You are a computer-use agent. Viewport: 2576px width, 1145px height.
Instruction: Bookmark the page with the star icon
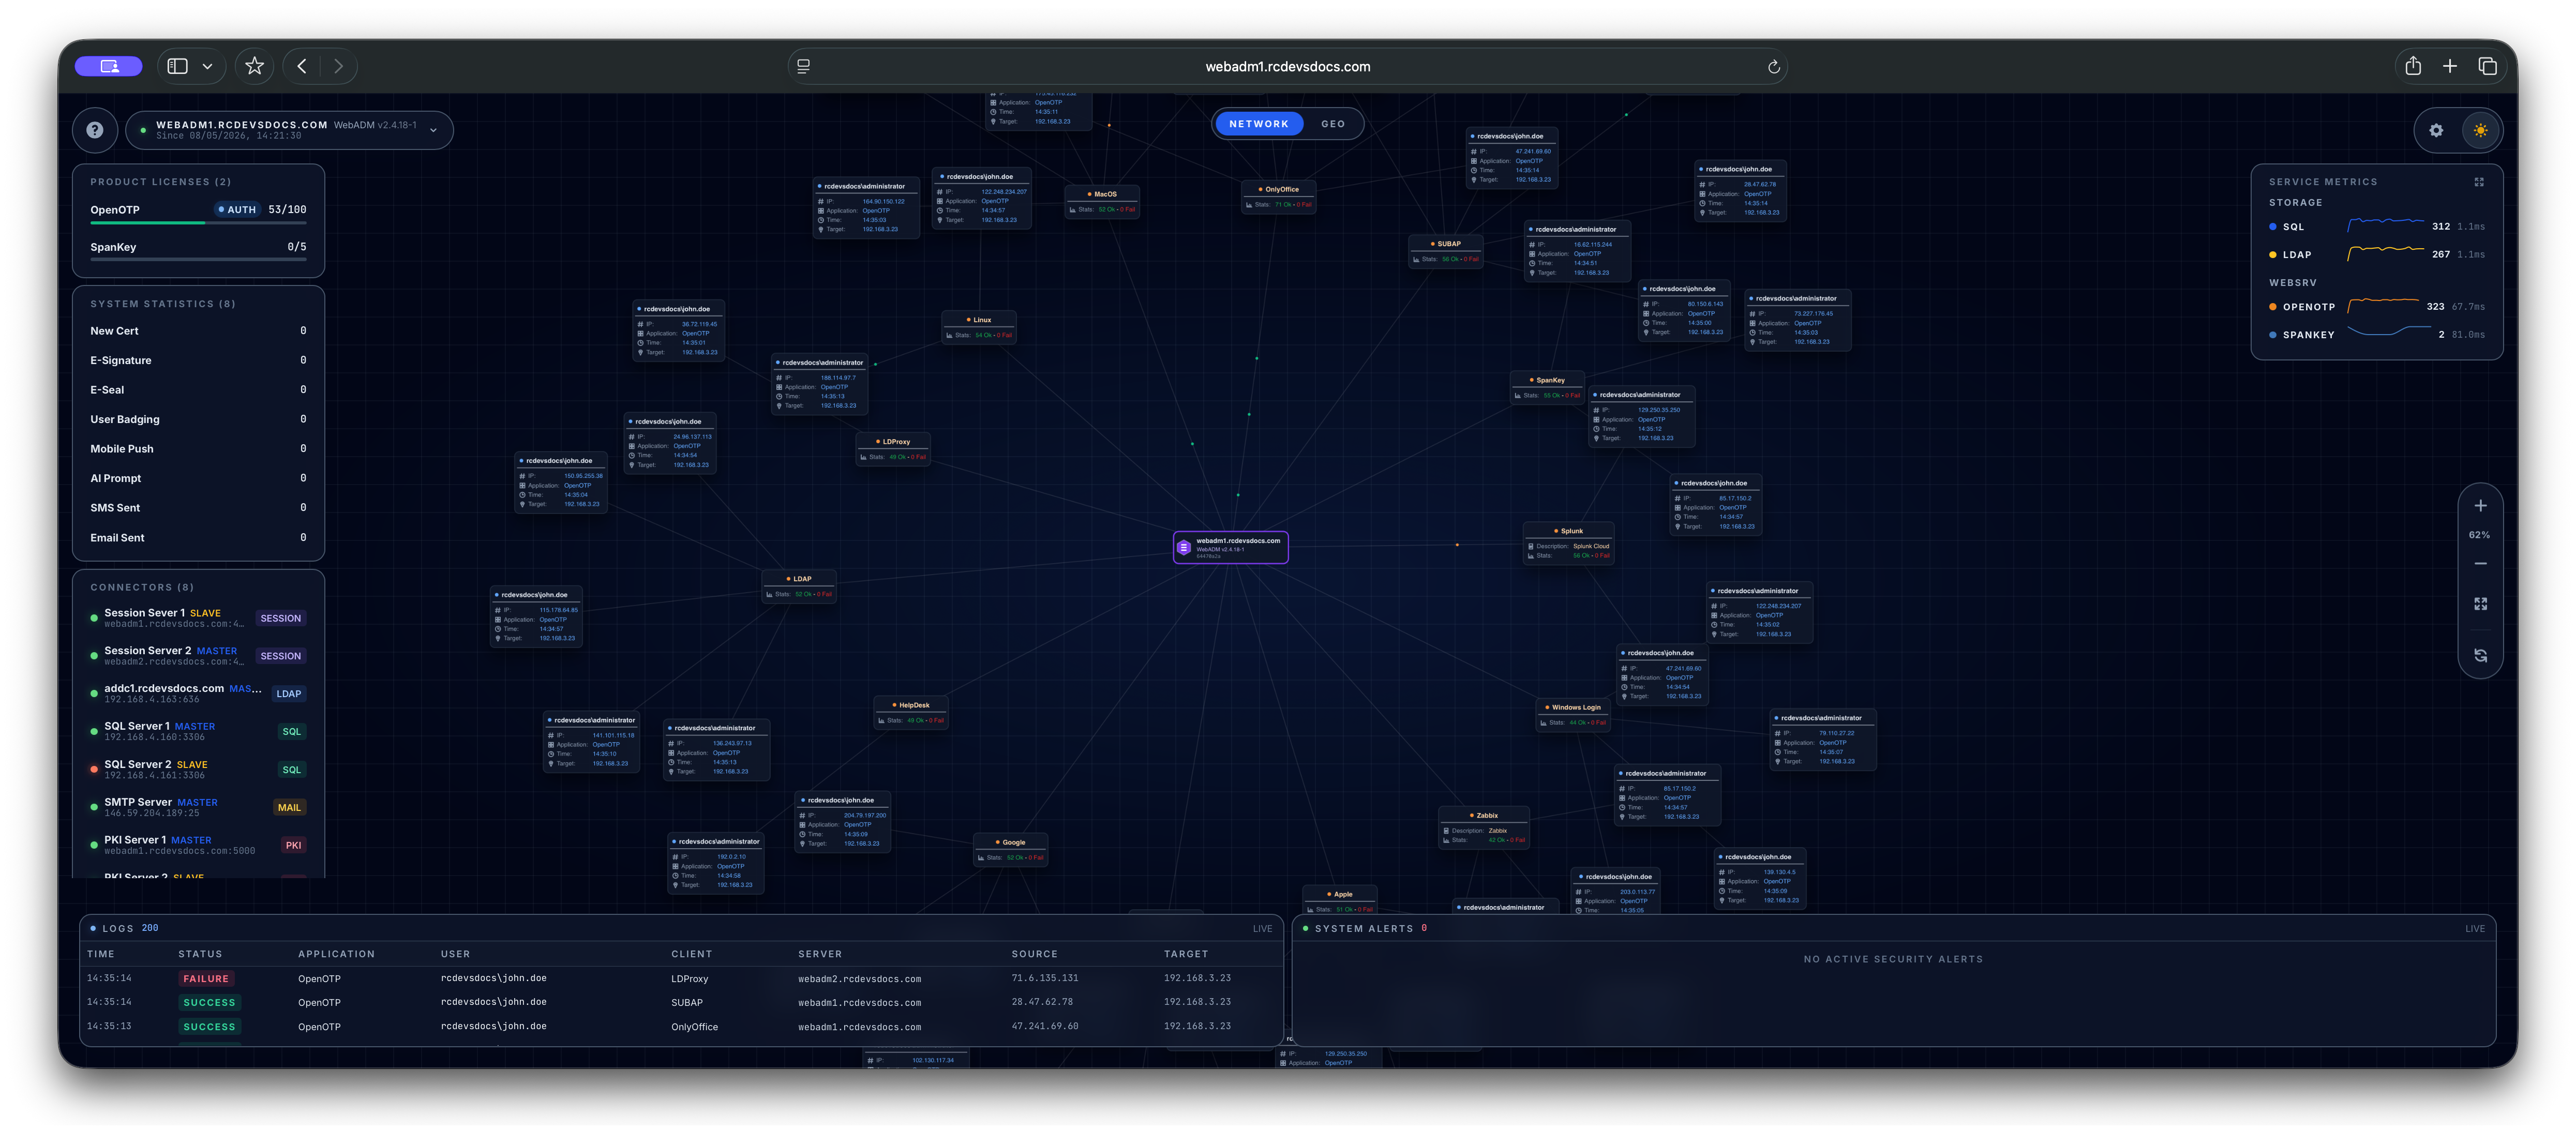click(x=254, y=66)
